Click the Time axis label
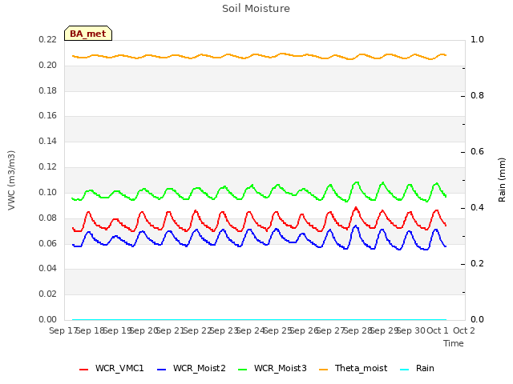This screenshot has width=513, height=384. point(454,343)
